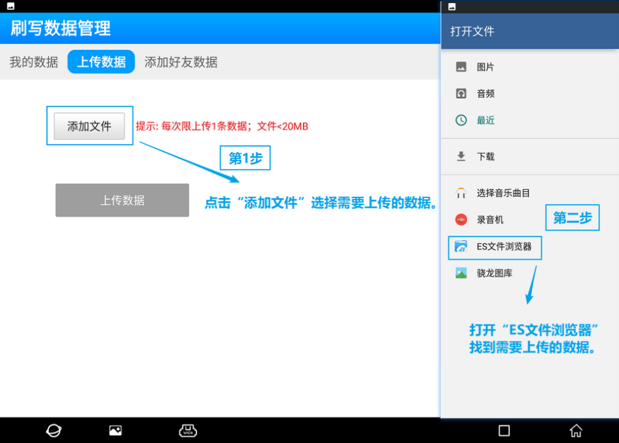This screenshot has height=443, width=619.
Task: Click the red 录音机 recorder icon
Action: tap(461, 220)
